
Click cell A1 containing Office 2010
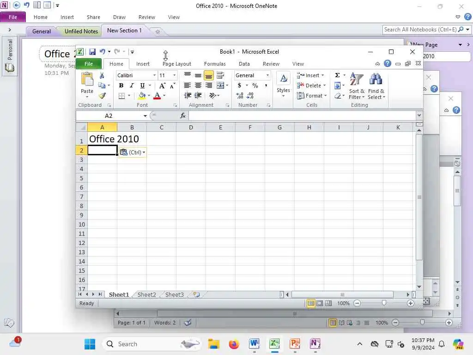point(102,139)
